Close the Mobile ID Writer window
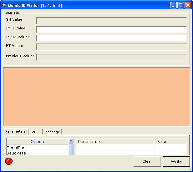The image size is (193, 172). [188, 5]
